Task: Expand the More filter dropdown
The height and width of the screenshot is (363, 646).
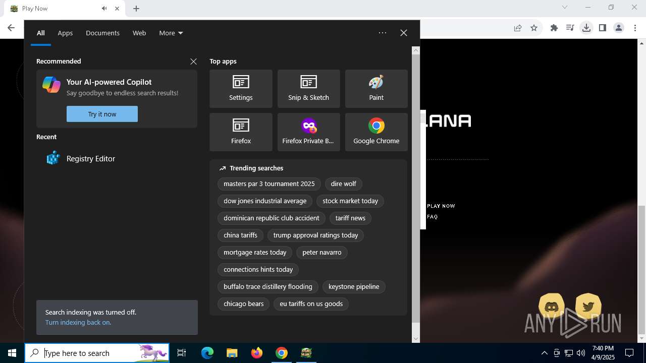Action: [171, 33]
